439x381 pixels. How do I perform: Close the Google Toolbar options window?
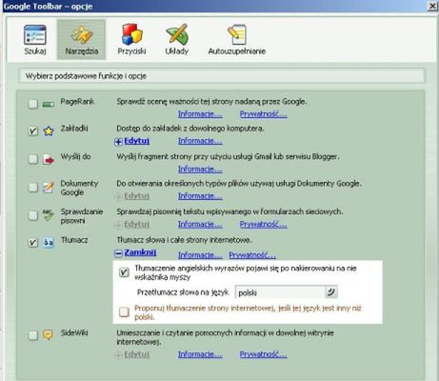click(x=432, y=6)
